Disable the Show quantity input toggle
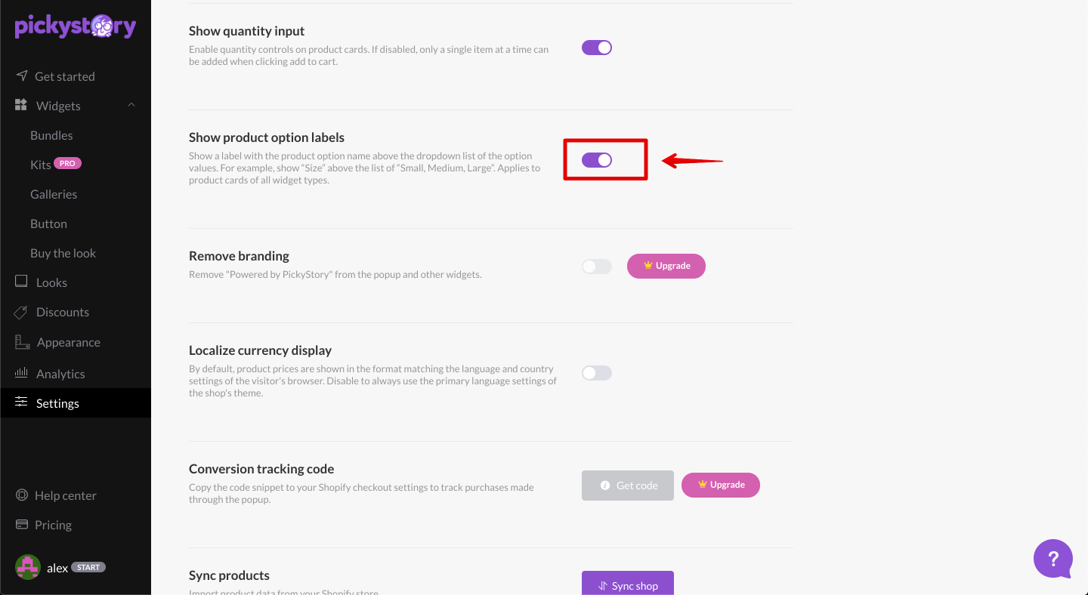 (x=597, y=48)
